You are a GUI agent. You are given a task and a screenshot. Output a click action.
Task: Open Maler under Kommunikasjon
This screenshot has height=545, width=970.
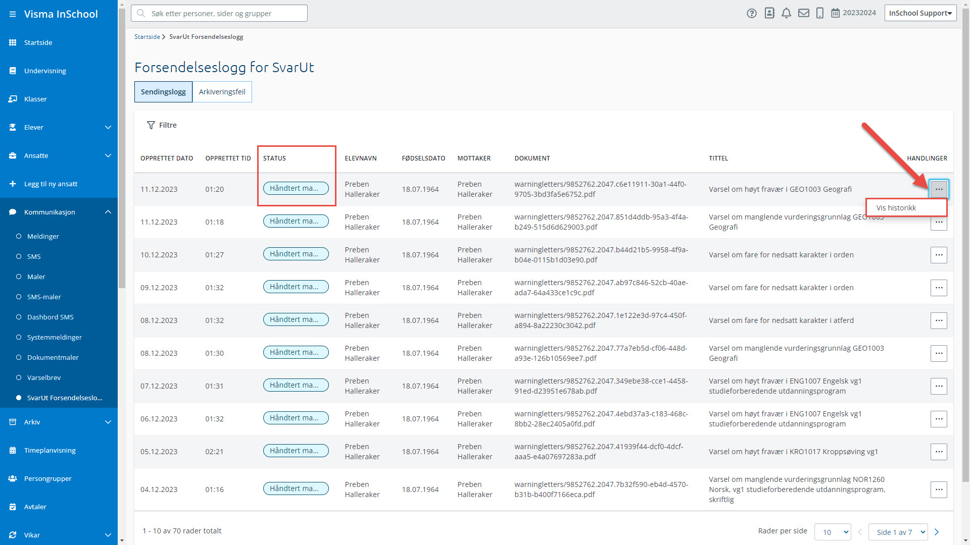59,277
